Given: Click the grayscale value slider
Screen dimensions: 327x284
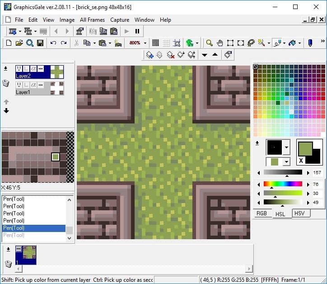Looking at the screenshot, I should point(283,172).
